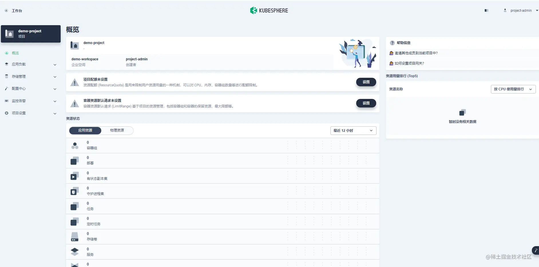Click warning icon for 容器资源默认请求未设置
539x267 pixels.
pos(75,103)
